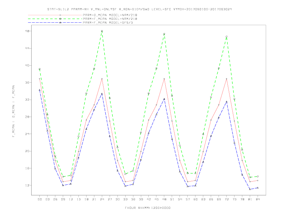This screenshot has height=217, width=281.
Task: Click the y-axis tick value 40
Action: coord(27,65)
